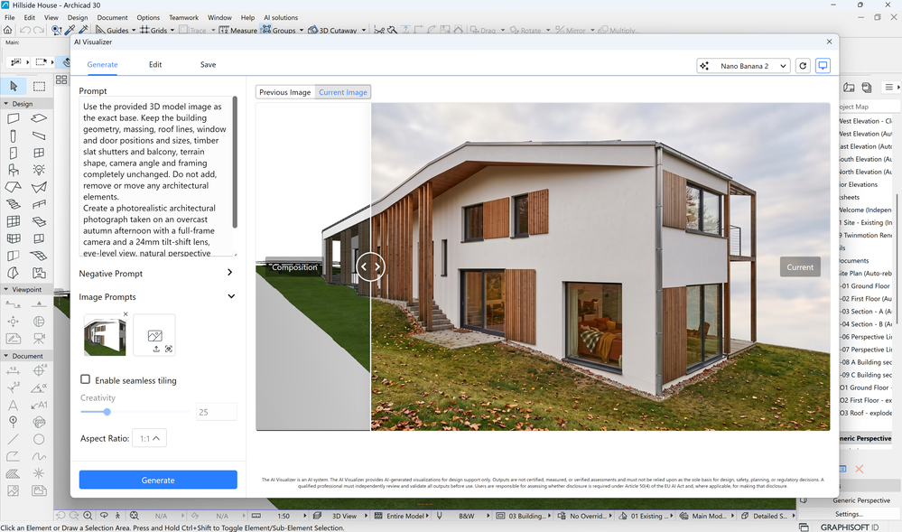The image size is (902, 532).
Task: Open the 3D Cutaway dropdown arrow
Action: (x=364, y=31)
